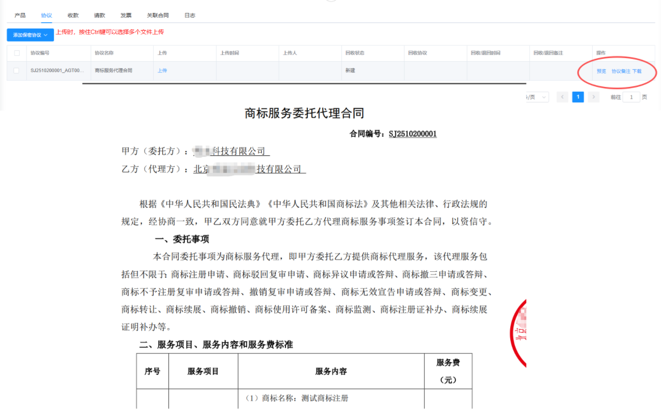Screen dimensions: 661x411
Task: Select the SJ2510200001 agreement row checkbox
Action: tap(16, 70)
